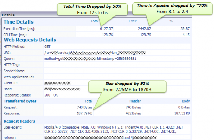The width and height of the screenshot is (214, 140).
Task: Click the referer value ending in .swf
Action: [x=100, y=138]
